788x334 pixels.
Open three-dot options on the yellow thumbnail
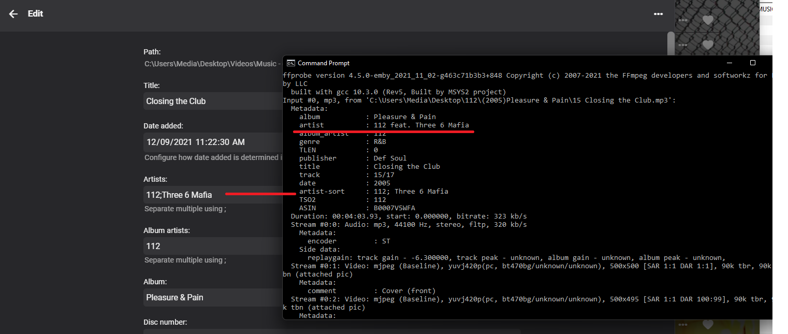point(683,325)
